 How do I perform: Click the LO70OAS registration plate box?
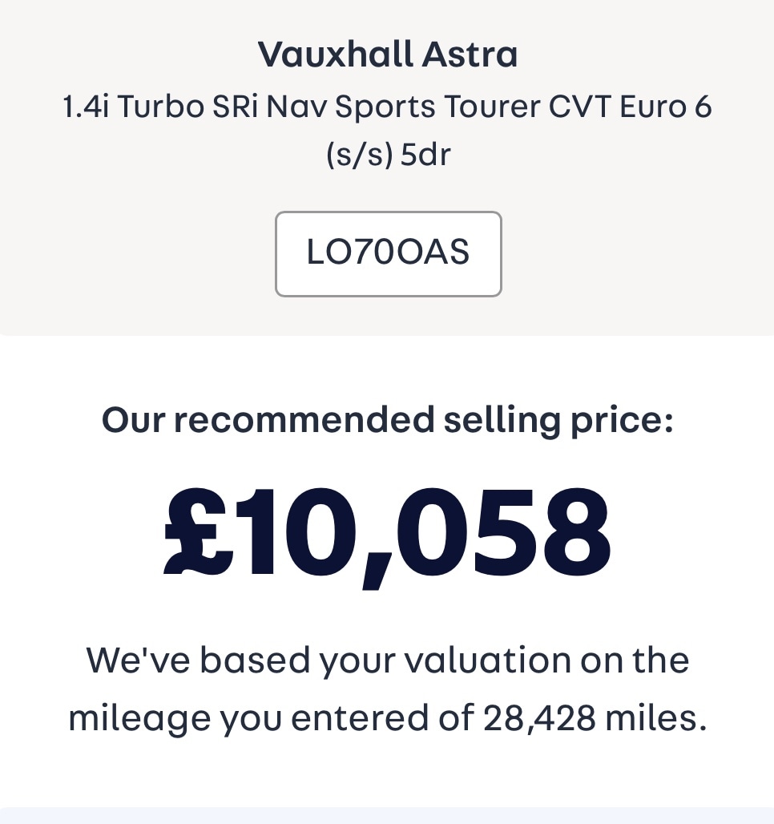pyautogui.click(x=389, y=254)
